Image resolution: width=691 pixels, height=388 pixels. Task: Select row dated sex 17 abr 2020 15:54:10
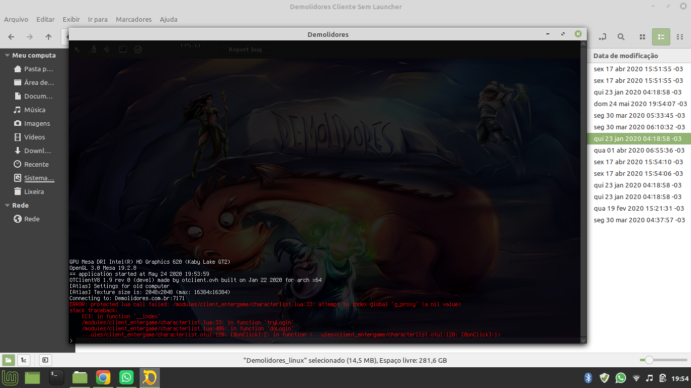tap(639, 162)
